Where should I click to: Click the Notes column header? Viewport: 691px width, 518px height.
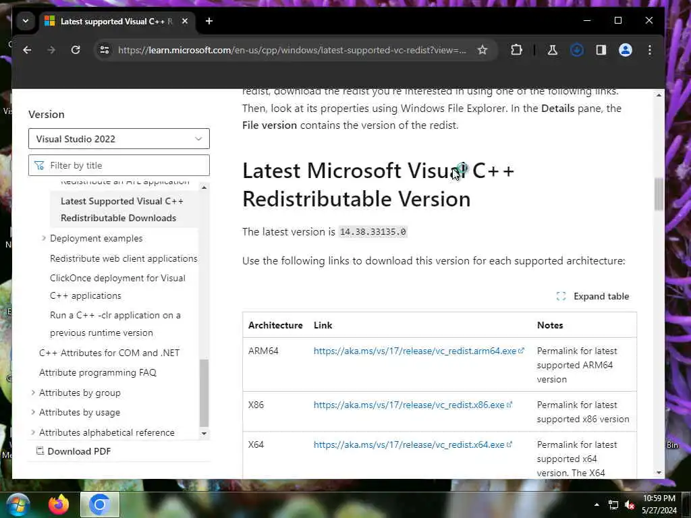(x=550, y=325)
